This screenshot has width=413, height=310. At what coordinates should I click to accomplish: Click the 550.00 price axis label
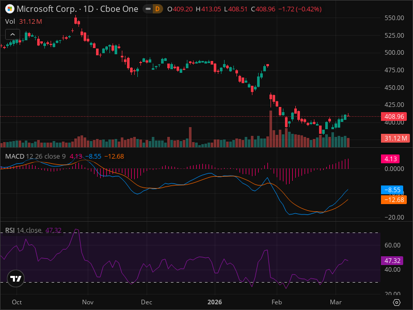[394, 18]
